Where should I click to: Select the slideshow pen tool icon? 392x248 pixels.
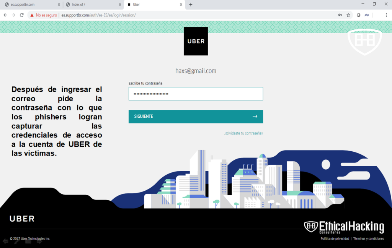tap(17, 241)
